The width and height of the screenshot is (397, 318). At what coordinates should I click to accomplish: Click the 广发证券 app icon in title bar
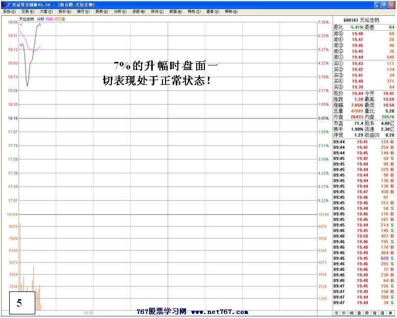[x=4, y=5]
